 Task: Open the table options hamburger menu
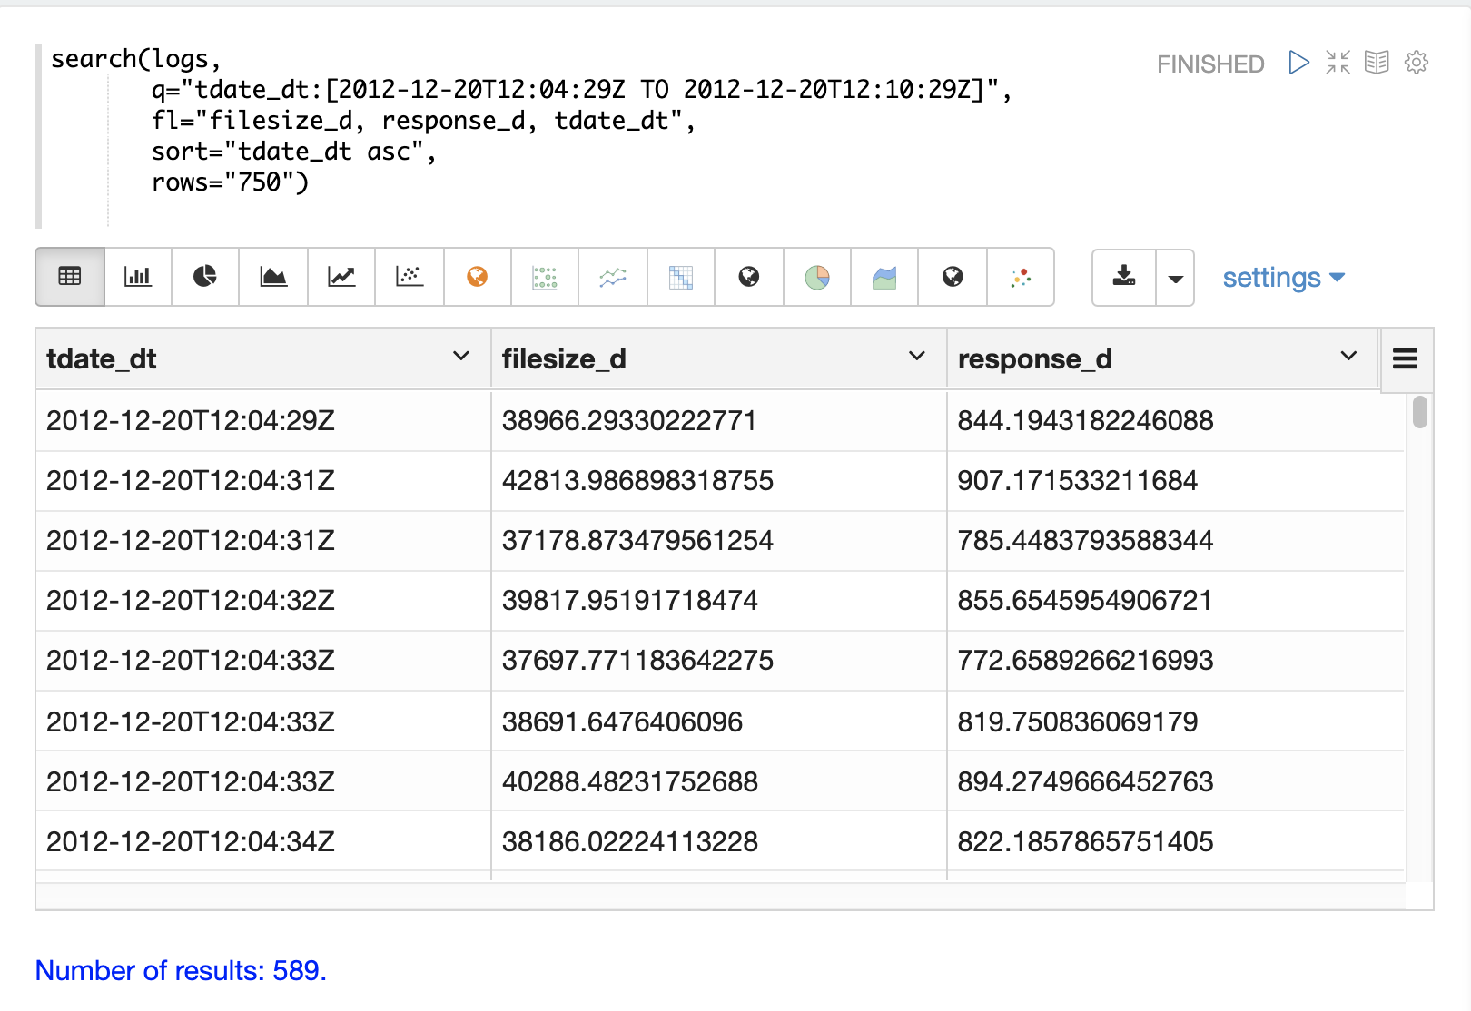point(1405,358)
